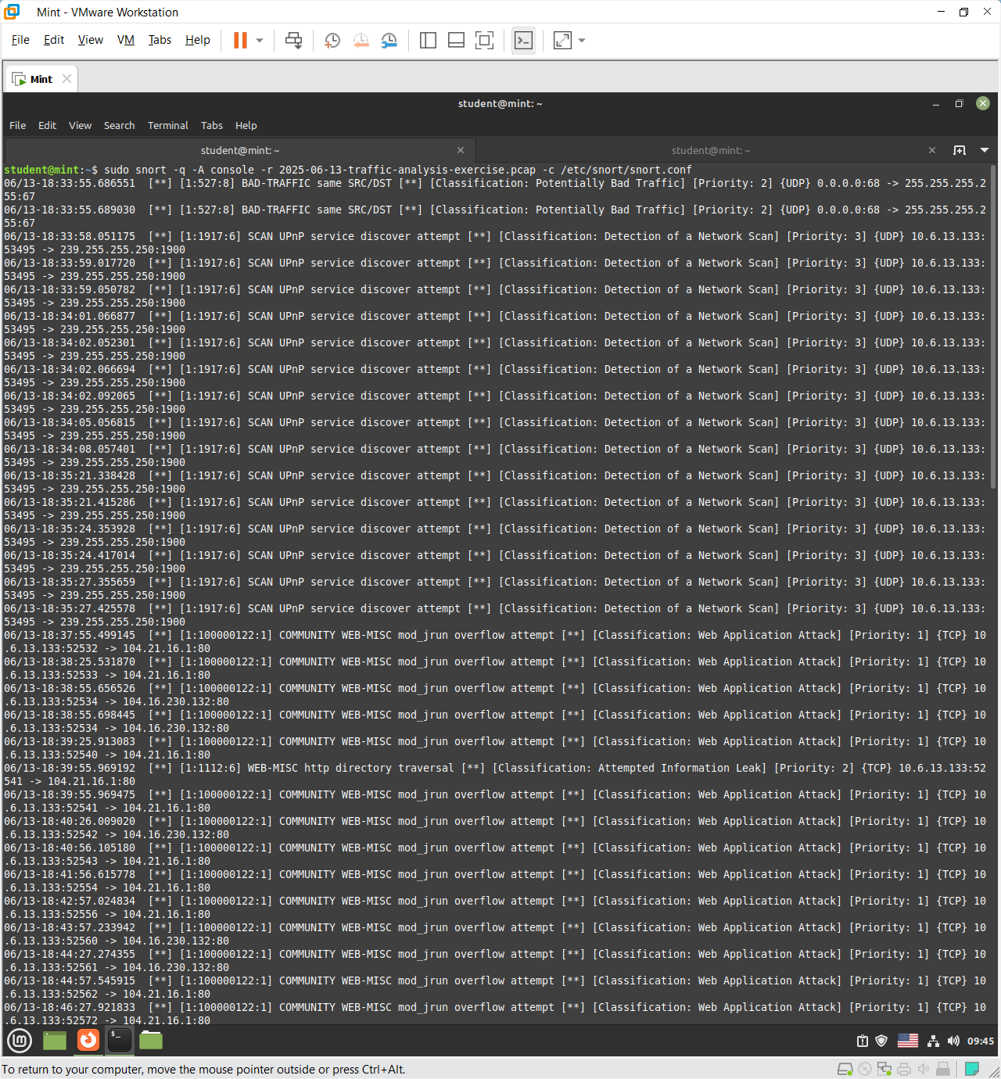Image resolution: width=1001 pixels, height=1079 pixels.
Task: Enter full screen mode icon
Action: [484, 41]
